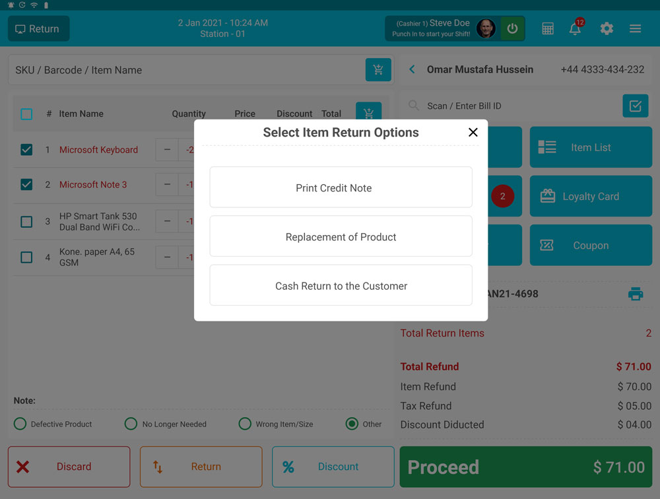Decrease quantity for Kone paper A4
This screenshot has width=660, height=499.
[167, 257]
